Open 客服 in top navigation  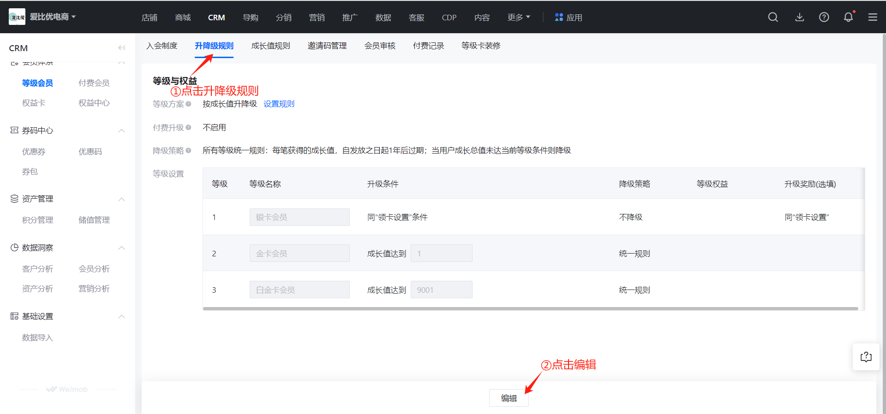[417, 18]
